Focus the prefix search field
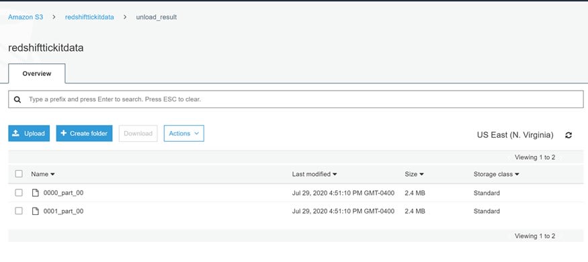The width and height of the screenshot is (588, 262). click(x=296, y=99)
